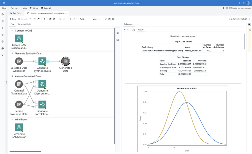252x154 pixels.
Task: Open the Options menu
Action: pos(15,8)
